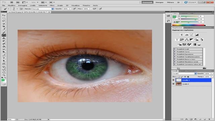Add an Invert adjustment layer
The width and height of the screenshot is (215, 121).
click(x=179, y=44)
